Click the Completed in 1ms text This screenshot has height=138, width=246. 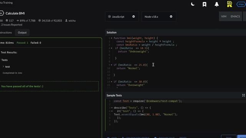[12, 73]
